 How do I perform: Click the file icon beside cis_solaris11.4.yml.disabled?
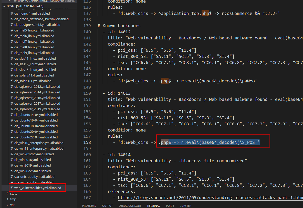coord(12,75)
